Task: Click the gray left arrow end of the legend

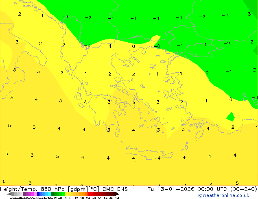Action: [9, 194]
